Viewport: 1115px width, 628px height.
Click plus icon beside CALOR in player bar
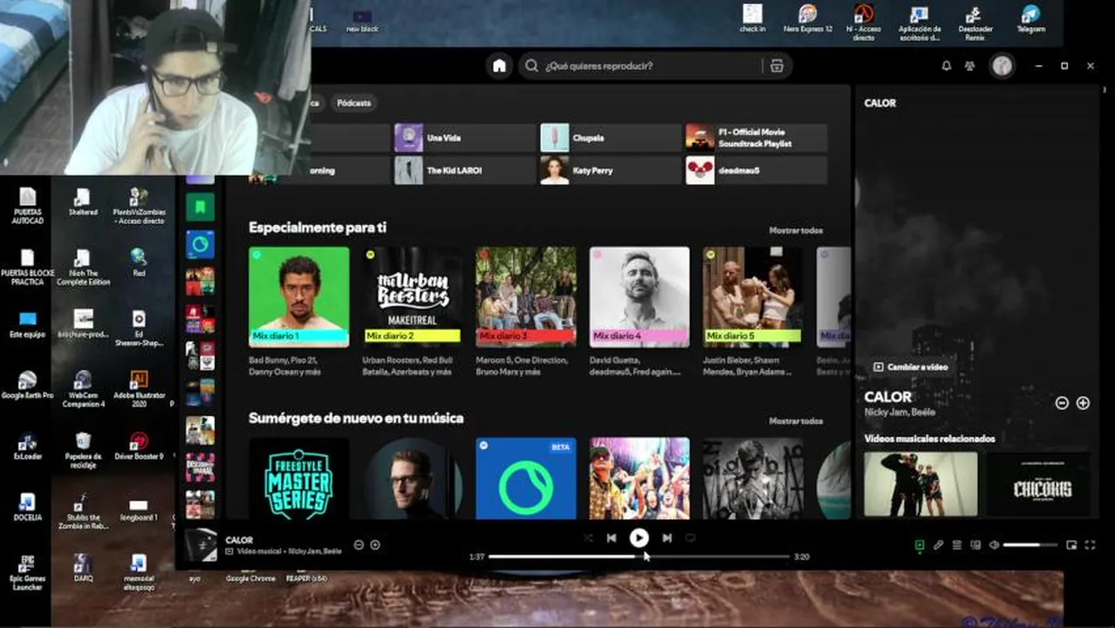375,545
